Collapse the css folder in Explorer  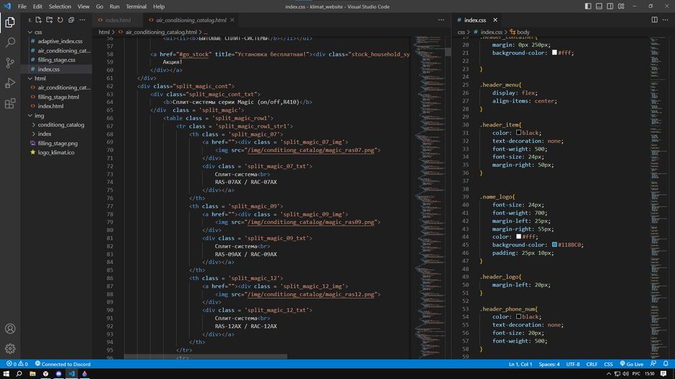pyautogui.click(x=38, y=32)
